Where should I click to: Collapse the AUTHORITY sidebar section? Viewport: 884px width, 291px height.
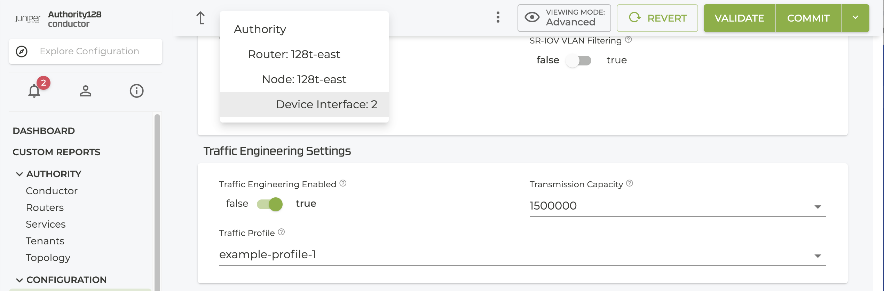pyautogui.click(x=19, y=174)
